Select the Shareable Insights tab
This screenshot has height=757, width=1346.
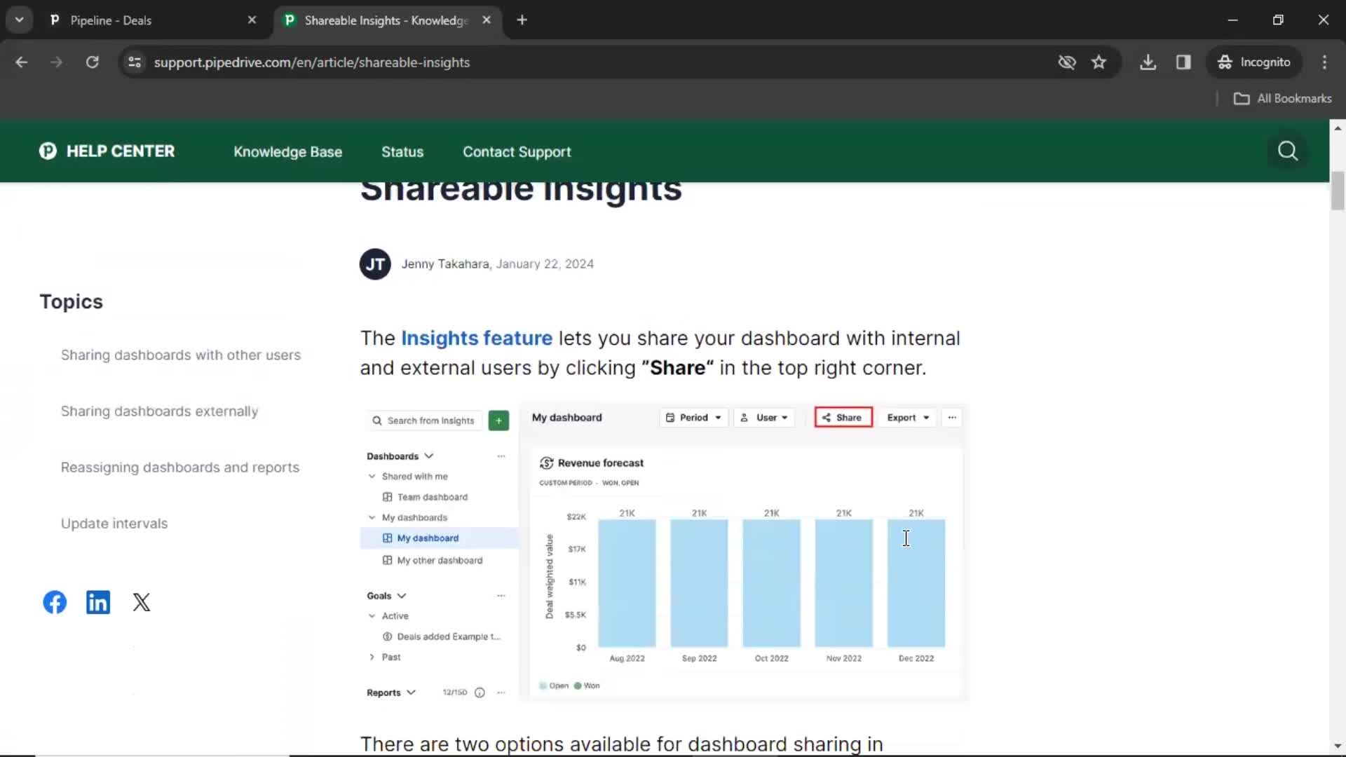click(x=387, y=20)
